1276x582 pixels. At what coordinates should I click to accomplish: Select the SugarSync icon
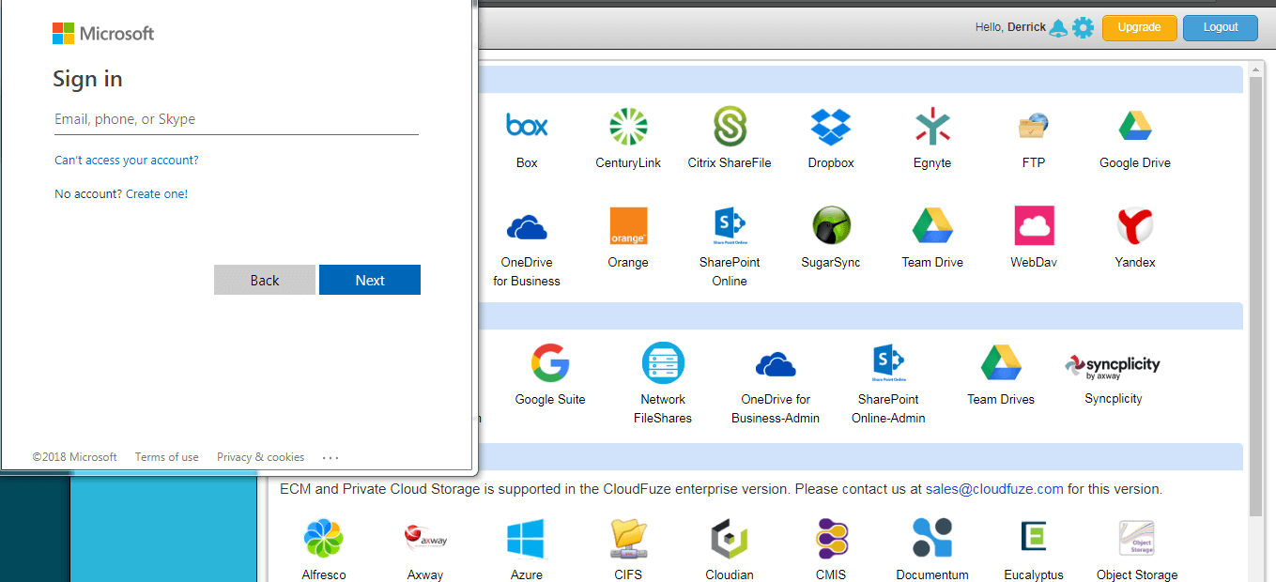click(831, 226)
